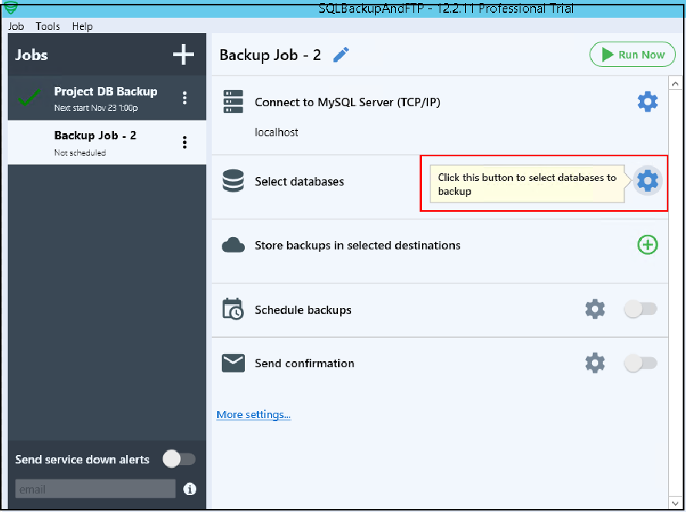Click pencil icon to rename Backup Job - 2
The width and height of the screenshot is (686, 512).
point(340,55)
